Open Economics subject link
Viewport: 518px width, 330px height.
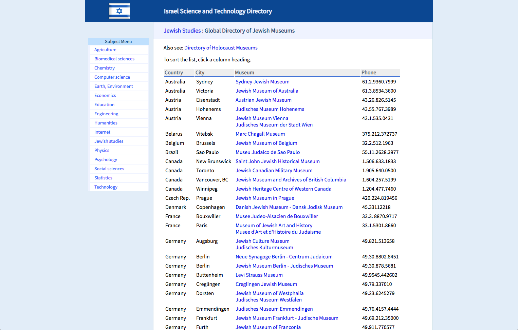click(105, 95)
